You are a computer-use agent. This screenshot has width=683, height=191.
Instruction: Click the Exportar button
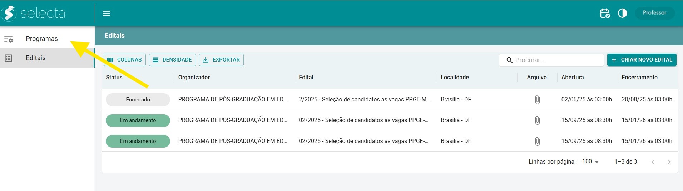pyautogui.click(x=221, y=60)
